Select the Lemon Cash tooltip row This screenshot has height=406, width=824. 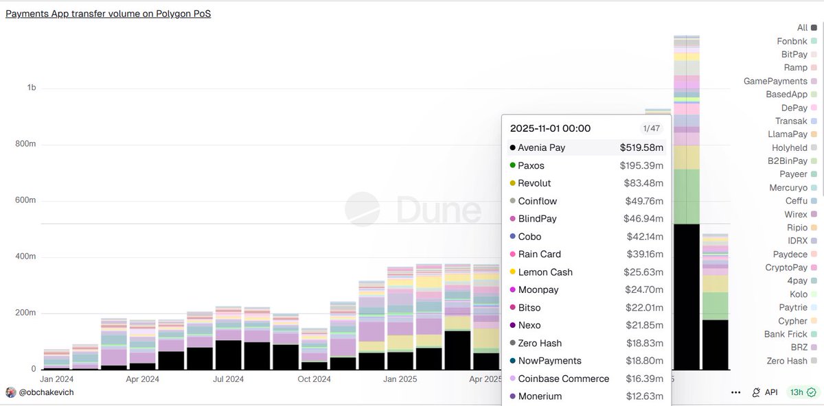pyautogui.click(x=586, y=272)
